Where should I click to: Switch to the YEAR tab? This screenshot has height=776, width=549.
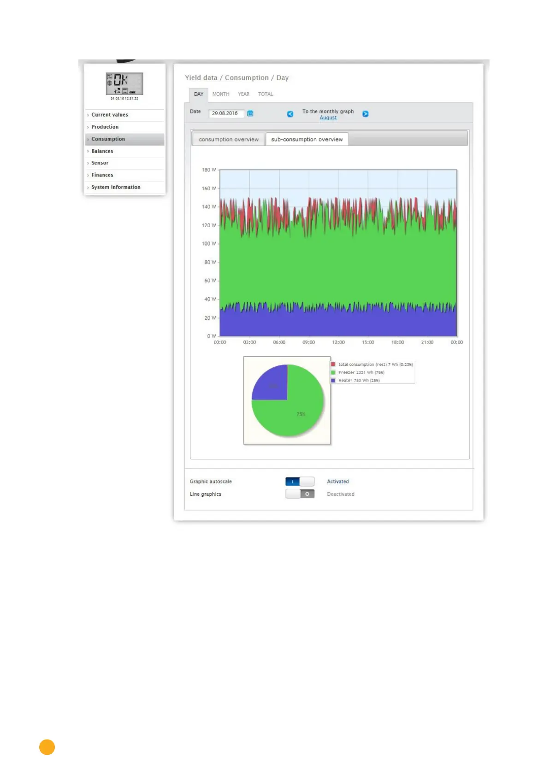(x=243, y=94)
